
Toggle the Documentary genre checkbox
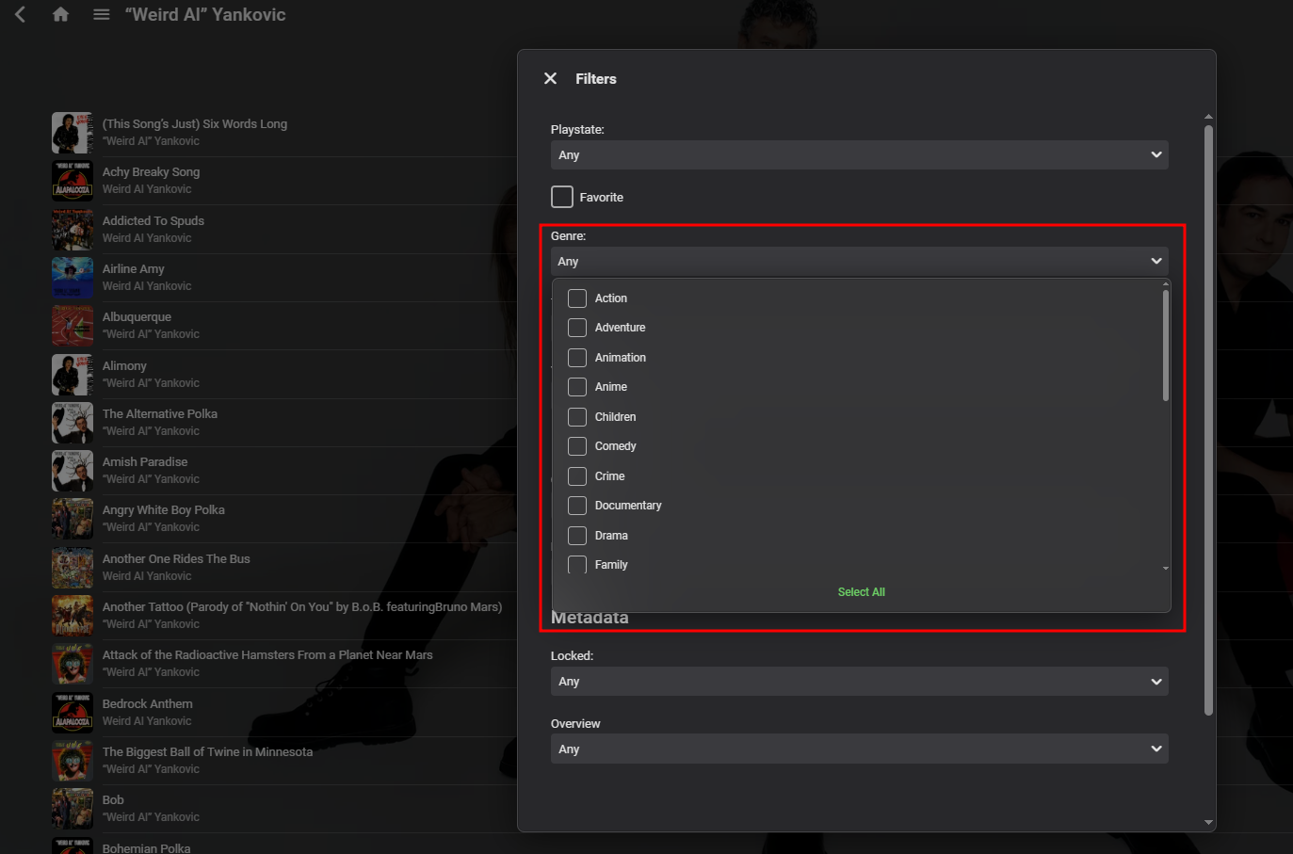[577, 506]
